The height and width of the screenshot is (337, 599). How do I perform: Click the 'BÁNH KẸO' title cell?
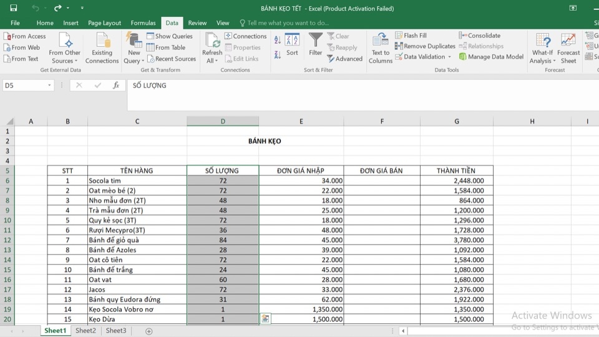(x=265, y=141)
